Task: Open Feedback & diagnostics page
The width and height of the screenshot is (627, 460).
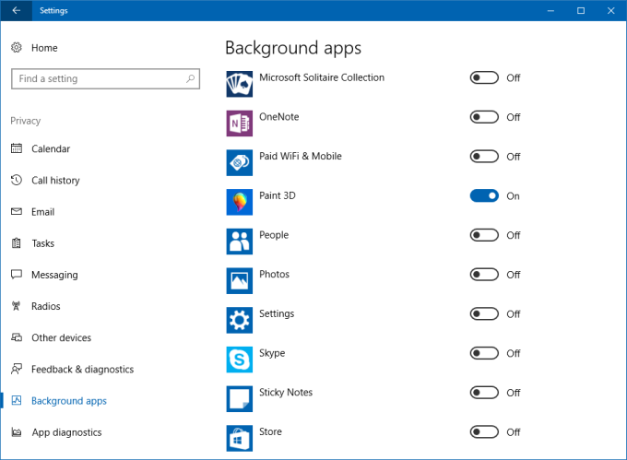Action: 82,370
